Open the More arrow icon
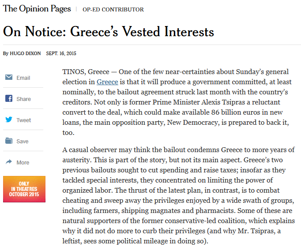The width and height of the screenshot is (301, 250). point(9,162)
